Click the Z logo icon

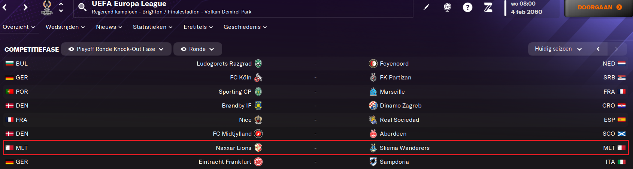(488, 7)
